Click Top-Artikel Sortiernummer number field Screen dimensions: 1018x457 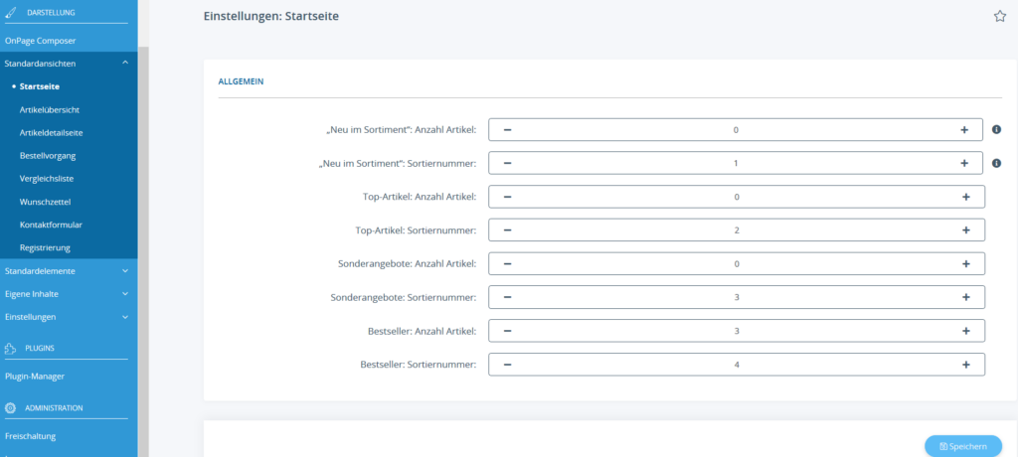[737, 229]
